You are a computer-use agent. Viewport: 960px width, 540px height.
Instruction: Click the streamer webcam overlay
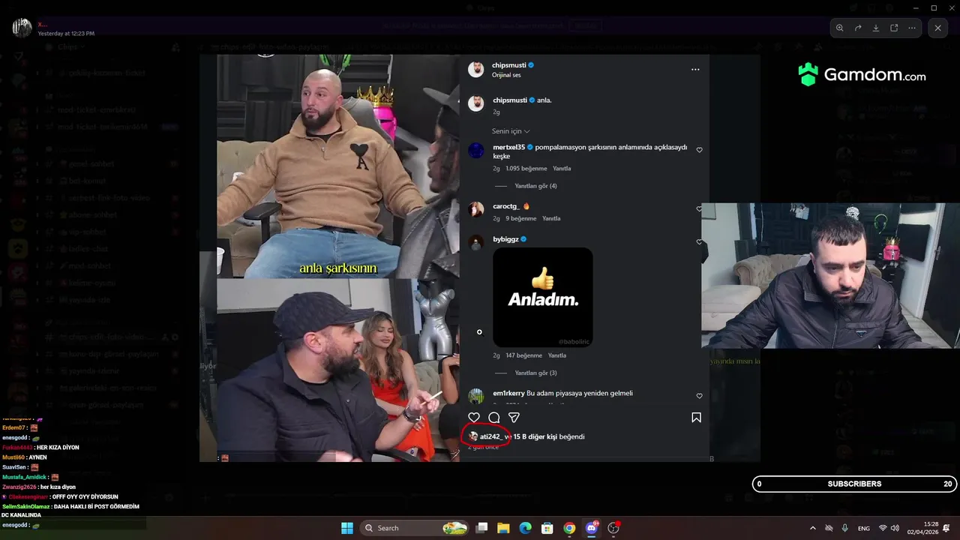[x=830, y=275]
